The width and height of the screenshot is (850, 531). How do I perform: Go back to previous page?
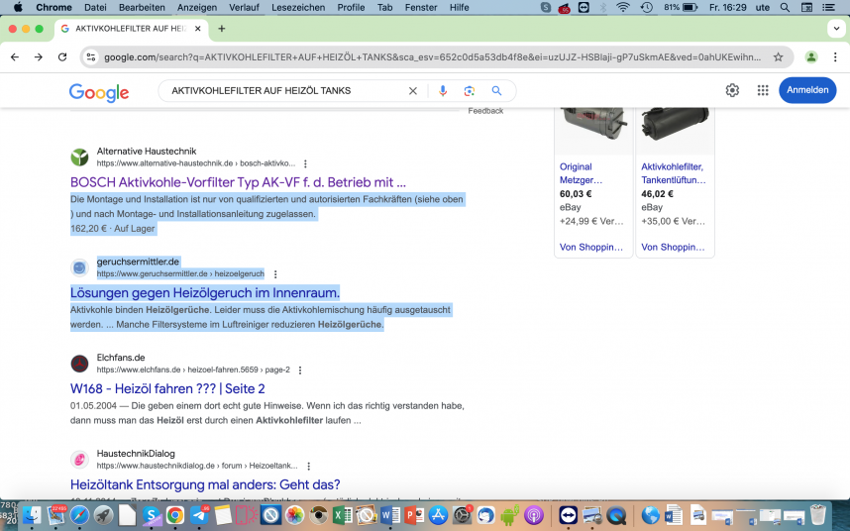point(15,57)
